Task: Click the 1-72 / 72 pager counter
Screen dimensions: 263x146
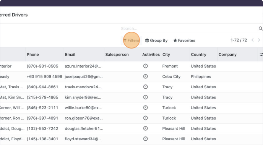Action: 239,40
